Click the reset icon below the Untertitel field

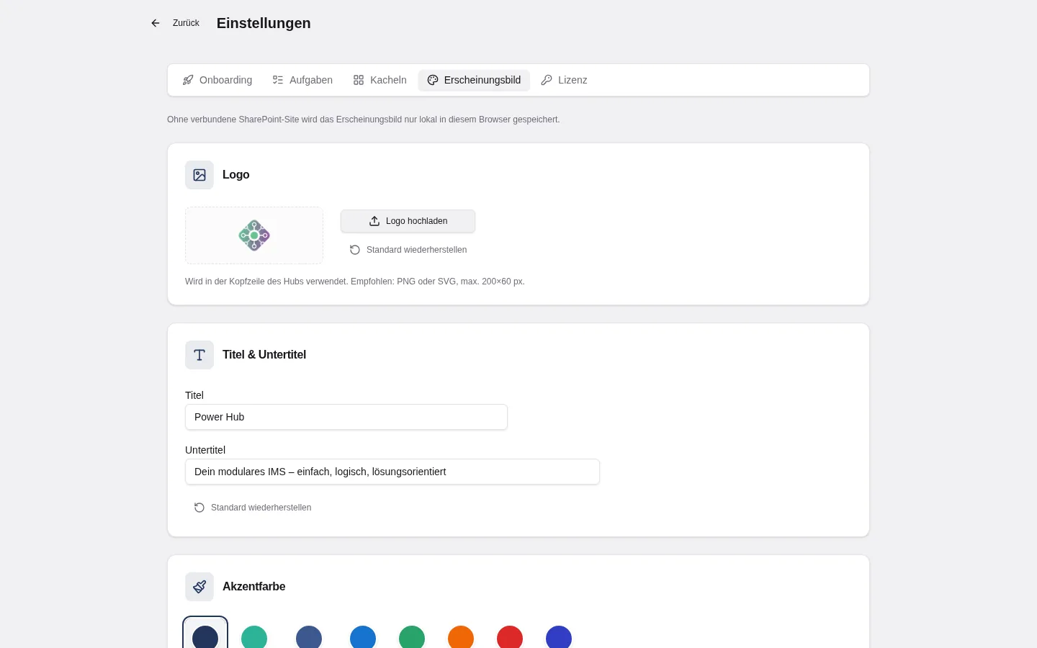[199, 508]
